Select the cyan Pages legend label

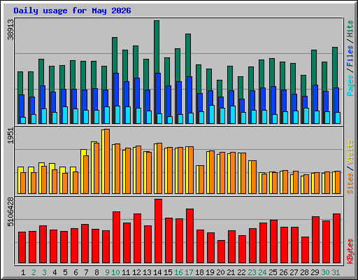point(350,85)
